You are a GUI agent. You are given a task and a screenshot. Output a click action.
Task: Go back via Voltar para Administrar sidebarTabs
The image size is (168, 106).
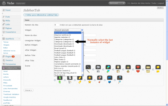click(x=41, y=15)
